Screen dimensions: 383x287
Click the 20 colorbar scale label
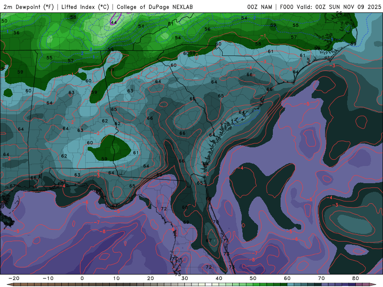click(x=150, y=278)
